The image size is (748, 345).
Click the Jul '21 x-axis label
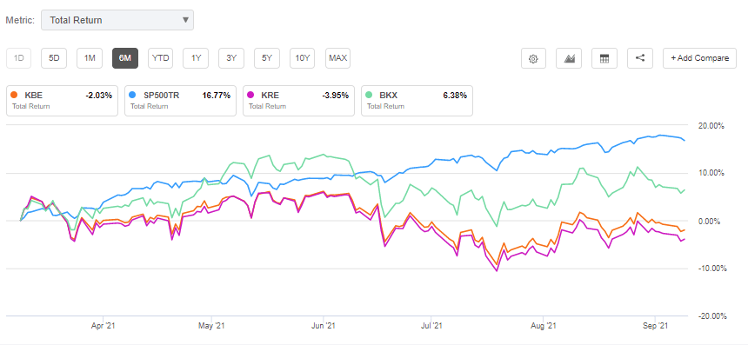pyautogui.click(x=431, y=327)
